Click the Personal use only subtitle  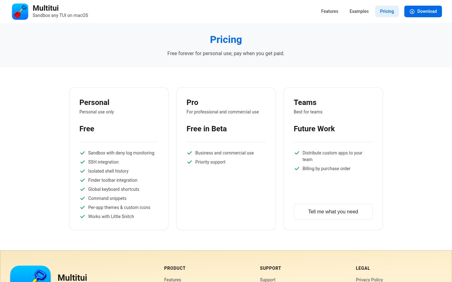point(97,112)
